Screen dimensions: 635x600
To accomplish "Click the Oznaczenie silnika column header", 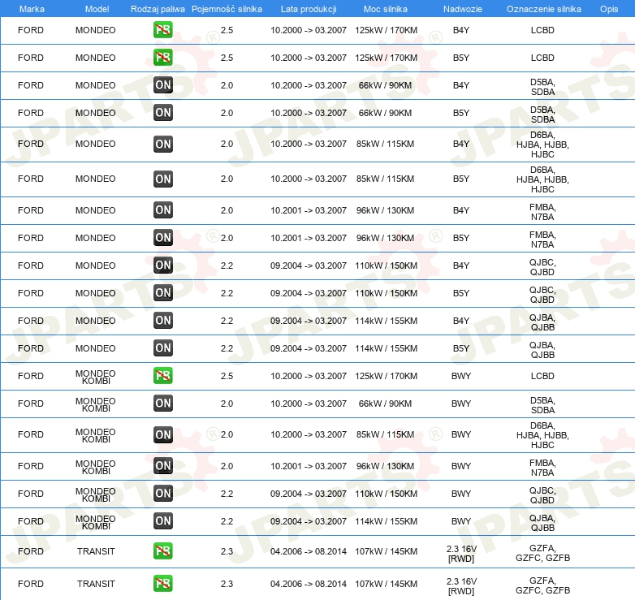I will [543, 9].
